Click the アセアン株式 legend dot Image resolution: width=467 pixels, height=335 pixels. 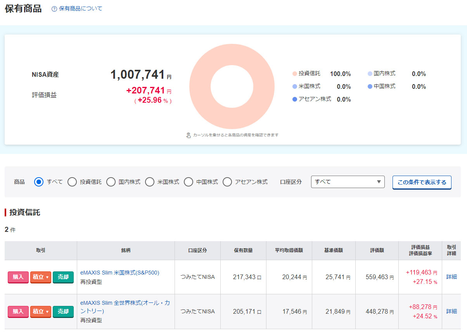click(295, 99)
